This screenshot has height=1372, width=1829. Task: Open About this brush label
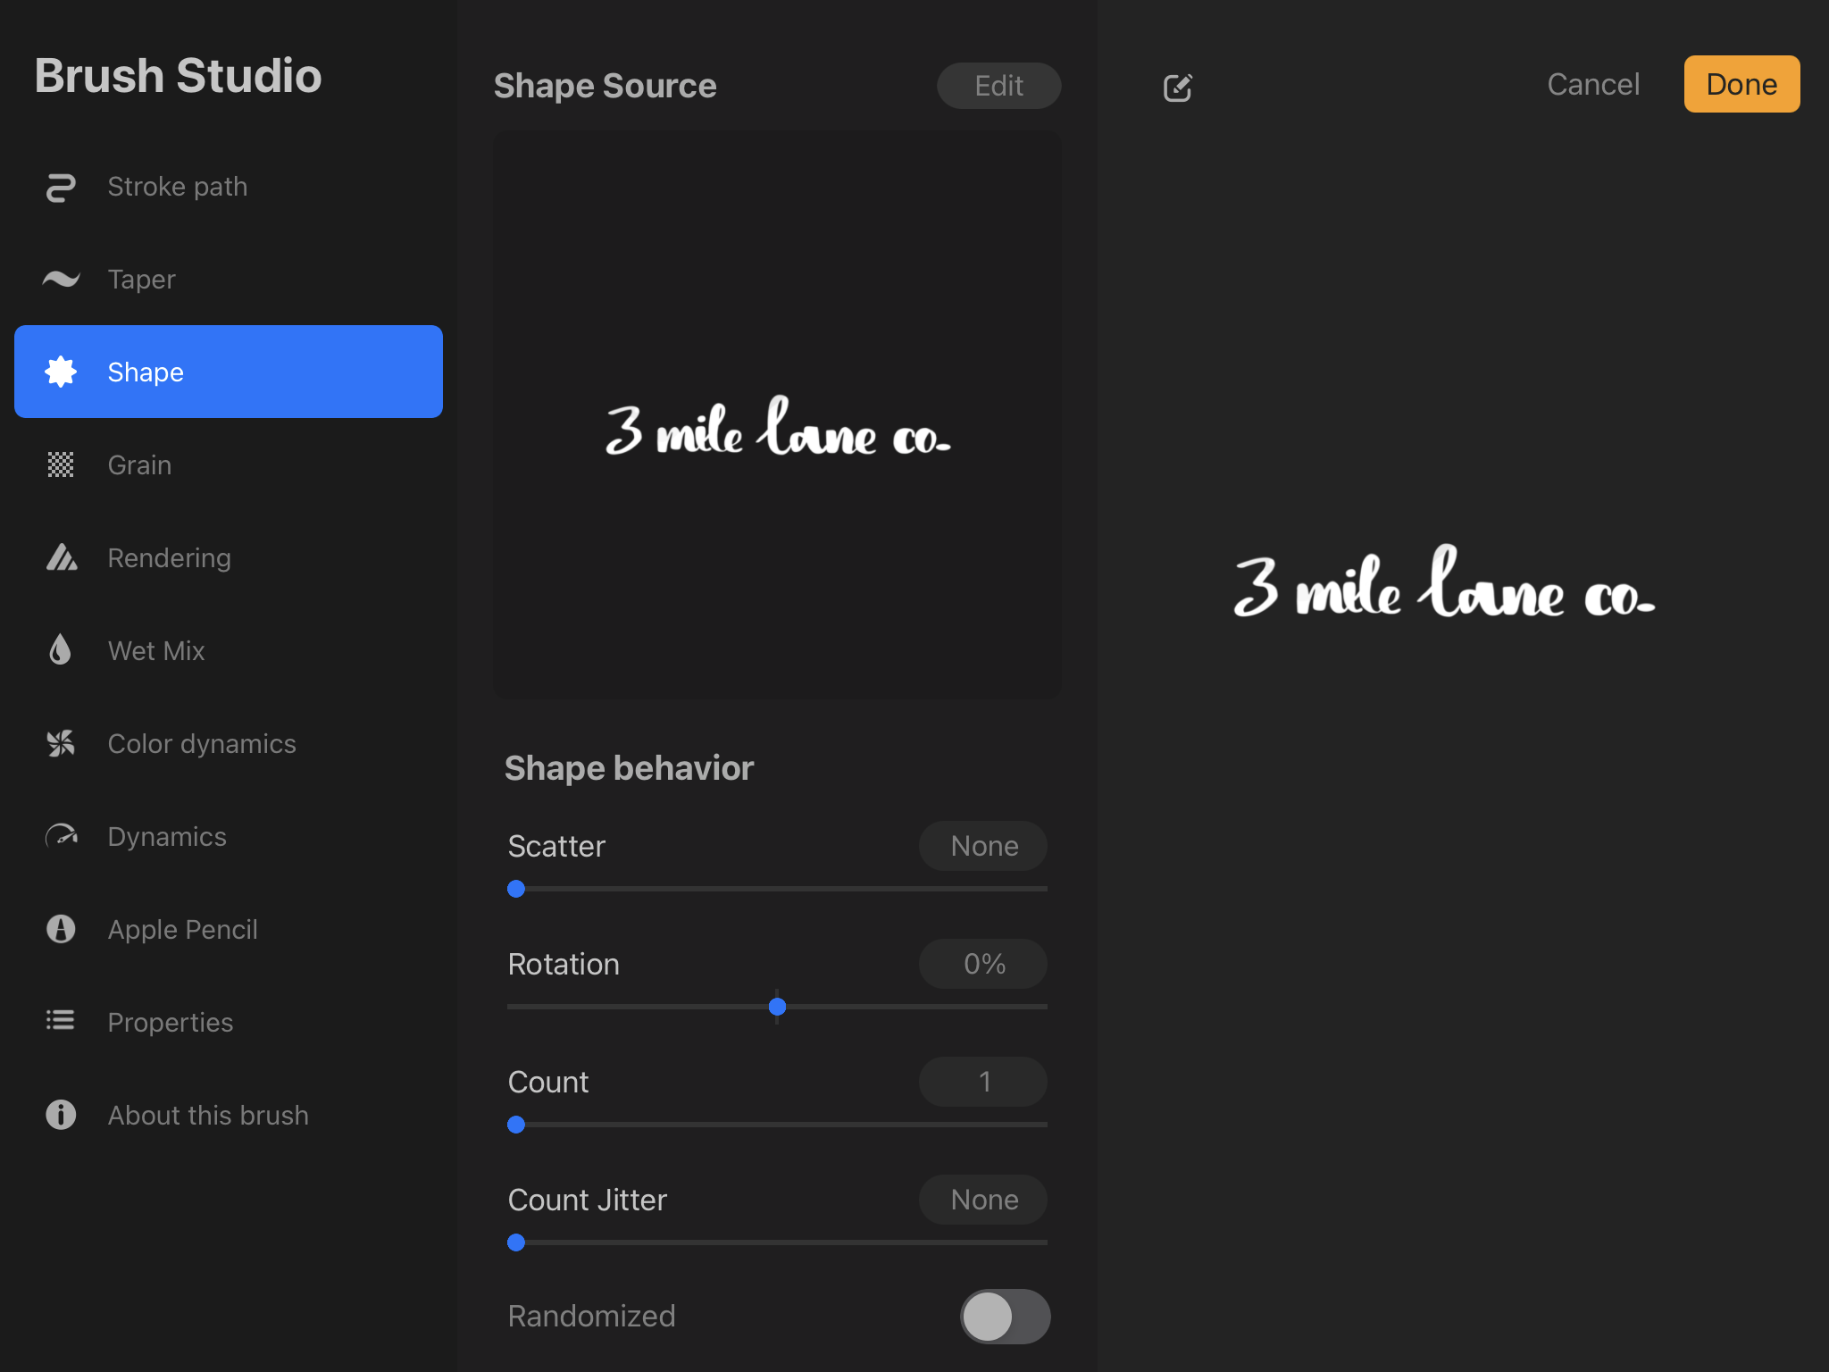click(x=208, y=1116)
